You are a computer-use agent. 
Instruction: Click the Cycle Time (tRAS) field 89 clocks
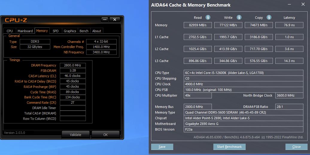click(x=73, y=92)
